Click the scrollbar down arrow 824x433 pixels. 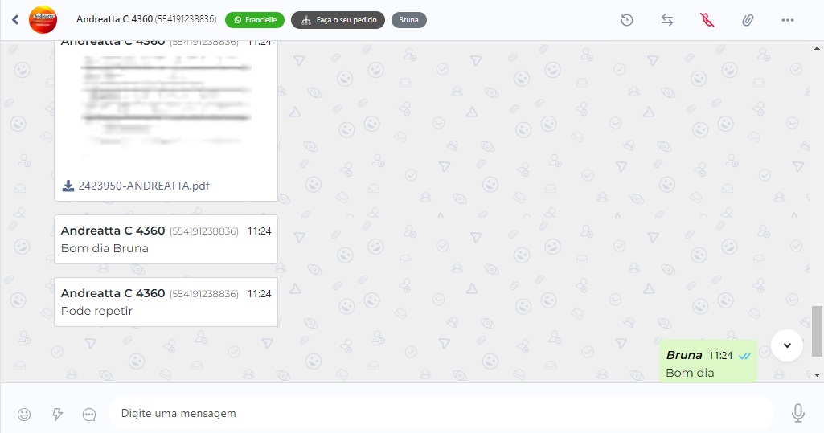[x=817, y=374]
